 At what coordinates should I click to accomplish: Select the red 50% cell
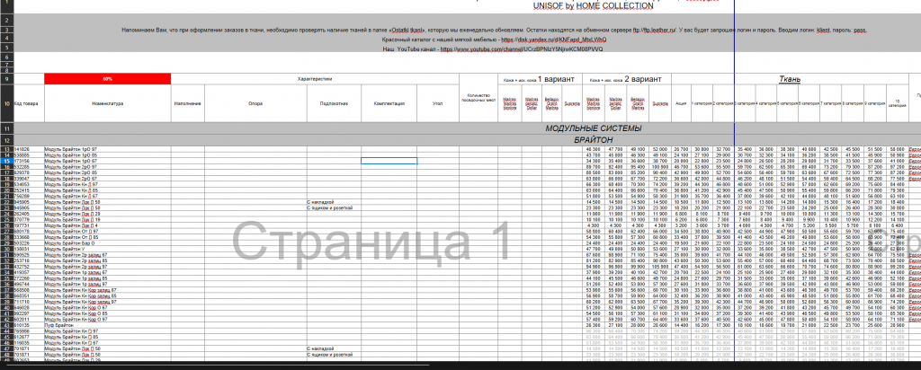coord(108,78)
